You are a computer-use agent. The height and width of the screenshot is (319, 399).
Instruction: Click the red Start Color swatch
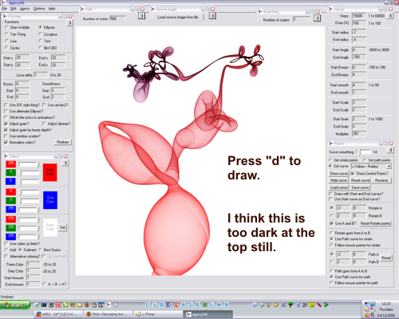pyautogui.click(x=50, y=172)
